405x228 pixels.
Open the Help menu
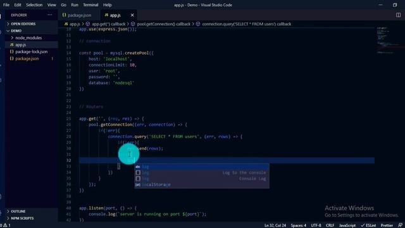108,5
